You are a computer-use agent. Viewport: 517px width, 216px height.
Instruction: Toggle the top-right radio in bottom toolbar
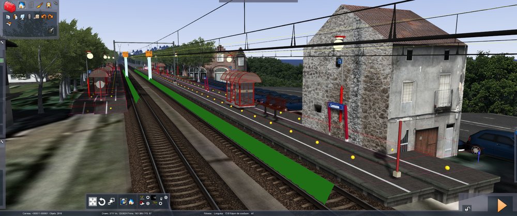tap(166, 197)
